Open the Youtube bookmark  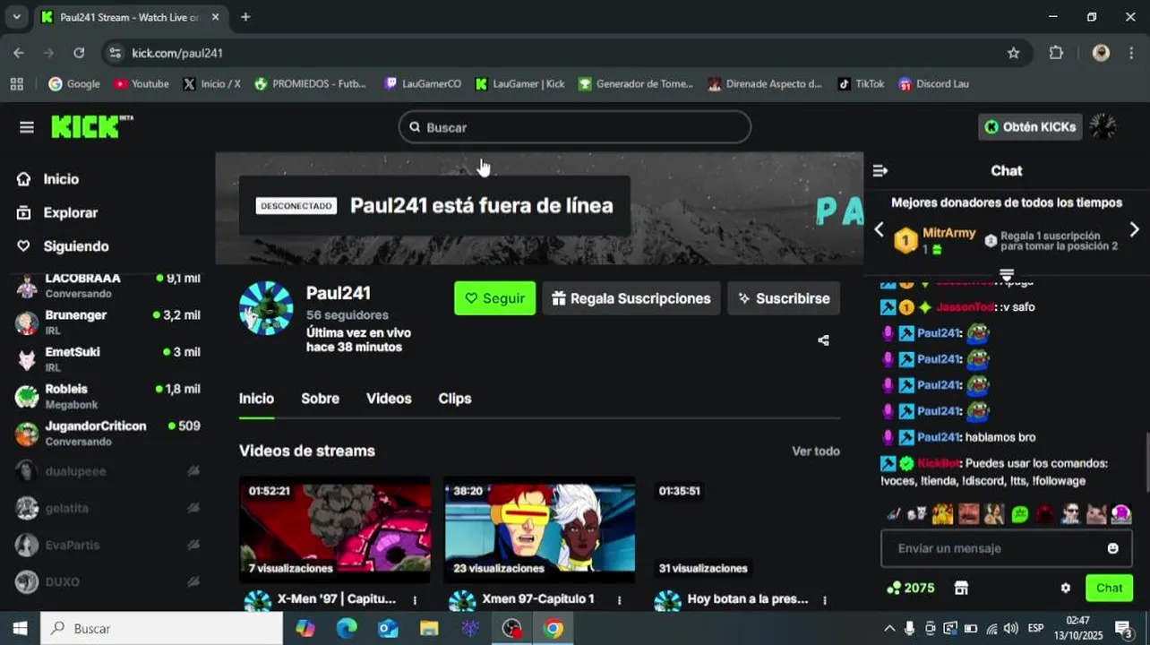[x=141, y=83]
